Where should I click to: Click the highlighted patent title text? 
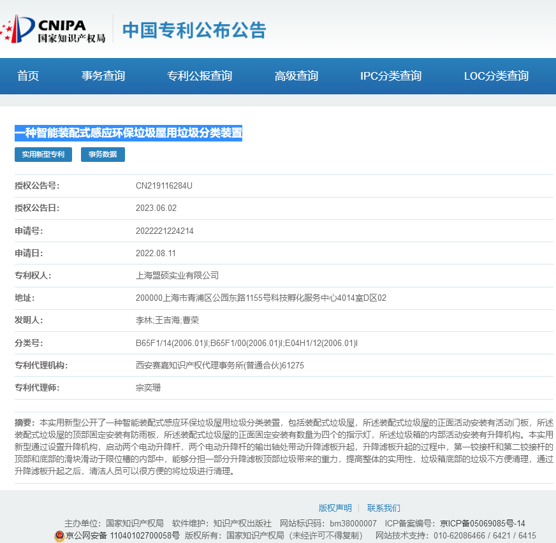click(129, 133)
